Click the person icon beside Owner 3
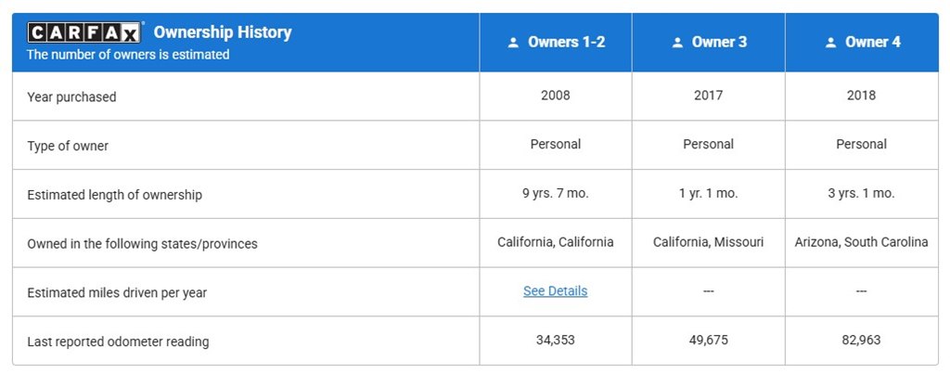This screenshot has width=950, height=373. 677,43
